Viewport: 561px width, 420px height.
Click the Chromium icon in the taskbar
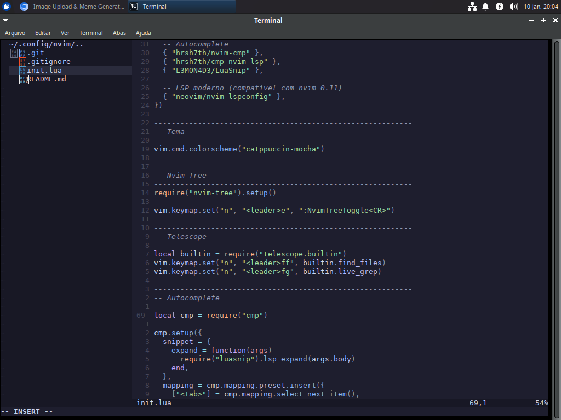(24, 7)
